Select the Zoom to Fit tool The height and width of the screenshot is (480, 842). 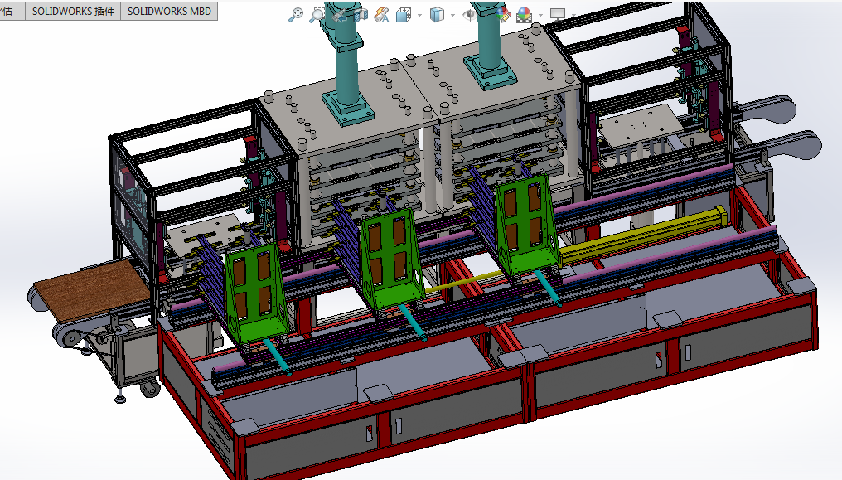tap(296, 14)
